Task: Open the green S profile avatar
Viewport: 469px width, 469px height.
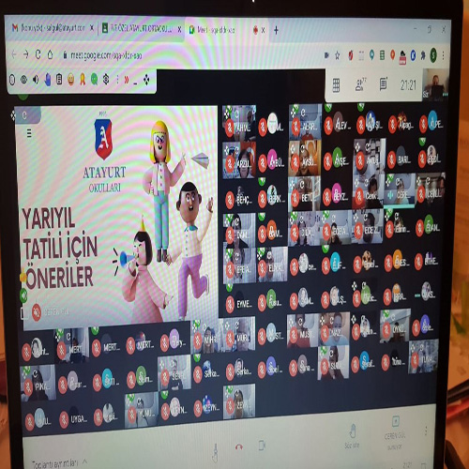Action: [x=433, y=55]
